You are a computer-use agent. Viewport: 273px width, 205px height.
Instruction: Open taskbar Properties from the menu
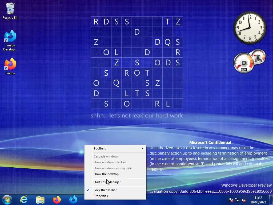(115, 196)
